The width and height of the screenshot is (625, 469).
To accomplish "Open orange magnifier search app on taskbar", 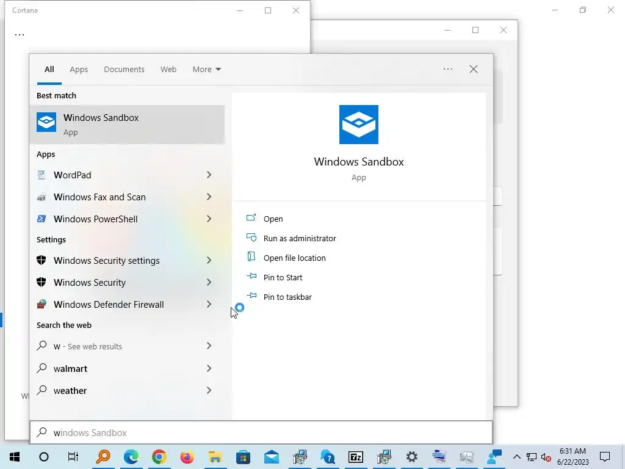I will point(103,457).
